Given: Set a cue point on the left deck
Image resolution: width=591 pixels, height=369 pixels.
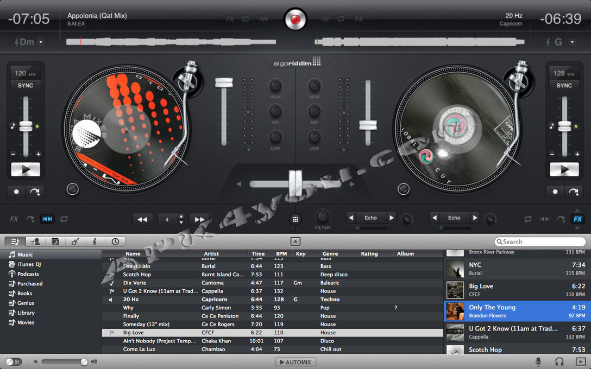Looking at the screenshot, I should [16, 192].
